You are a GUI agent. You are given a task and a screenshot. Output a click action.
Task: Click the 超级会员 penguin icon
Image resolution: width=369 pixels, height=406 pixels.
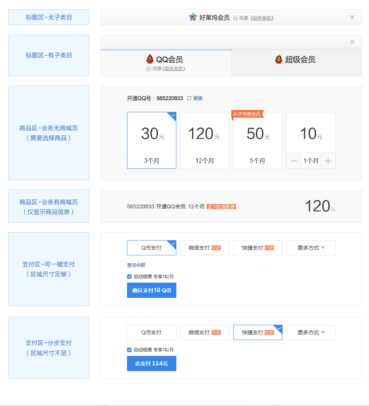(x=279, y=59)
